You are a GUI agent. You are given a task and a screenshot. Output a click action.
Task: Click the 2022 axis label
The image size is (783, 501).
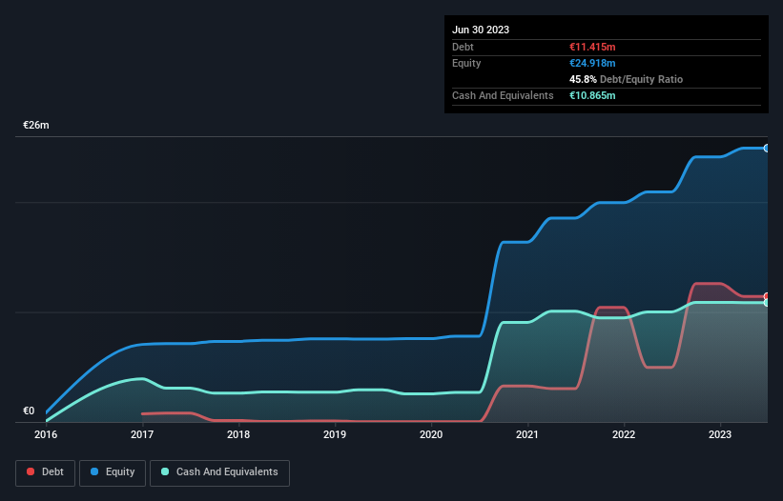click(624, 434)
